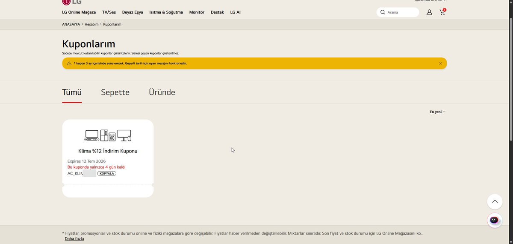Image resolution: width=513 pixels, height=244 pixels.
Task: Select the Tümü tab
Action: [x=72, y=92]
